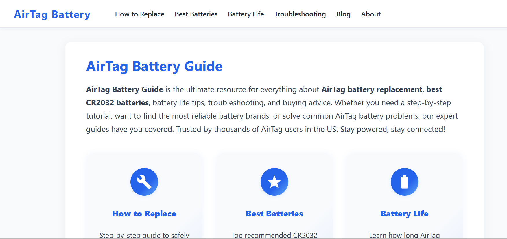Click the Battery Life card heading
Viewport: 507px width, 239px height.
[x=404, y=214]
